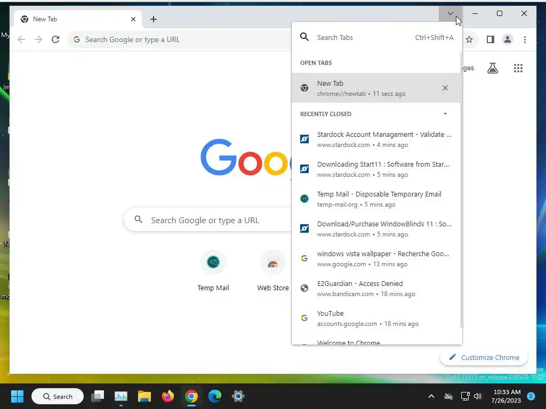This screenshot has width=546, height=409.
Task: Open Chrome's three-dot menu
Action: [x=525, y=39]
